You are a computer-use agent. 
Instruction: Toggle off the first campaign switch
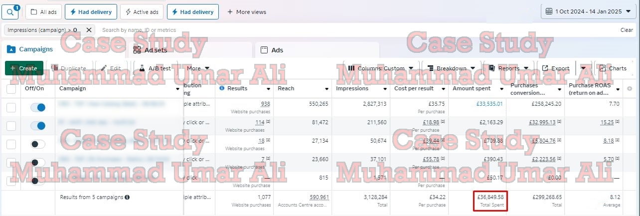[x=37, y=107]
